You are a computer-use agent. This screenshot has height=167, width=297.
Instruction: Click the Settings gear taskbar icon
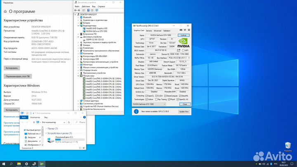26,164
